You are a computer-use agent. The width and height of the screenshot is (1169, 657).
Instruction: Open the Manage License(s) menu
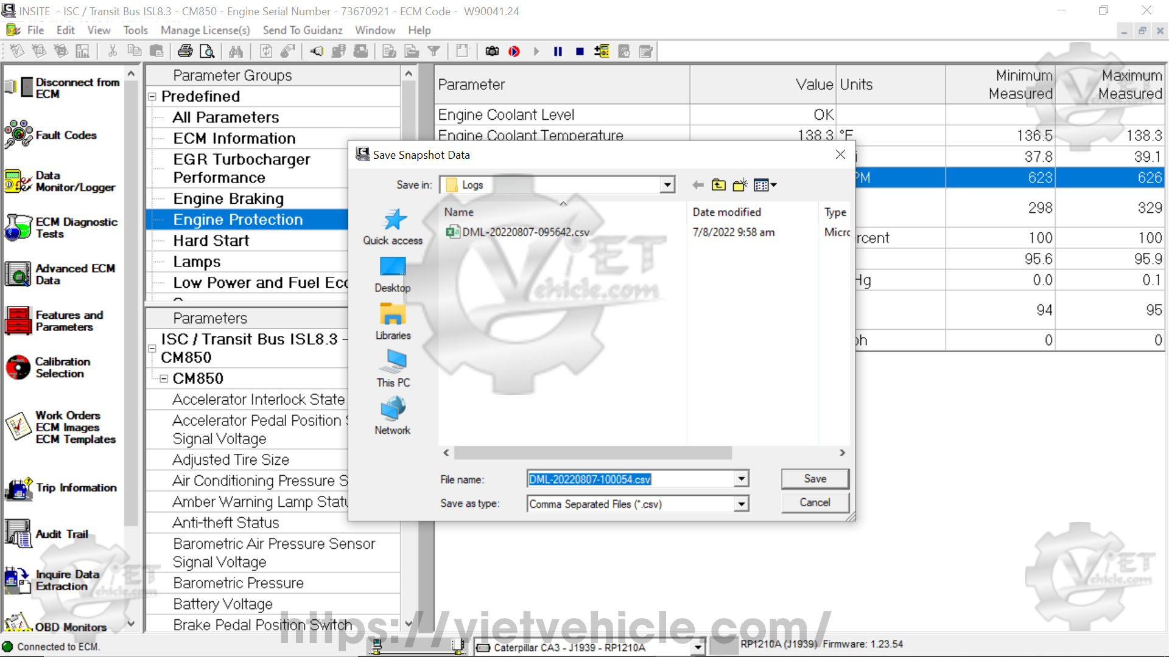click(x=205, y=30)
